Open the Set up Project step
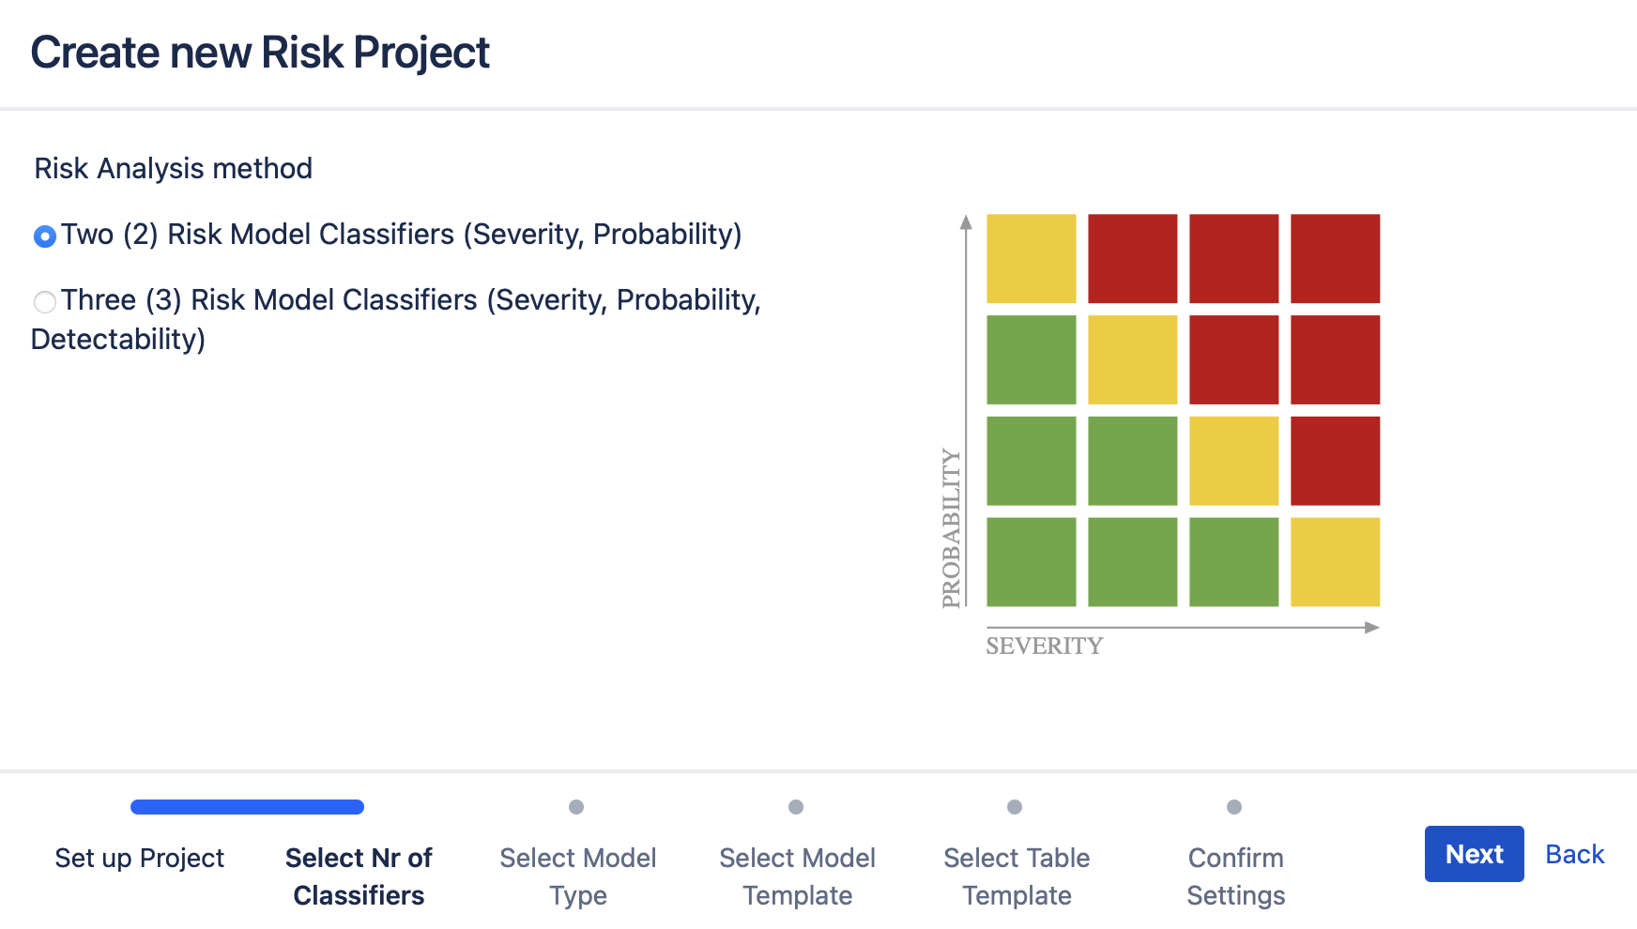Viewport: 1637px width, 929px height. (x=139, y=857)
